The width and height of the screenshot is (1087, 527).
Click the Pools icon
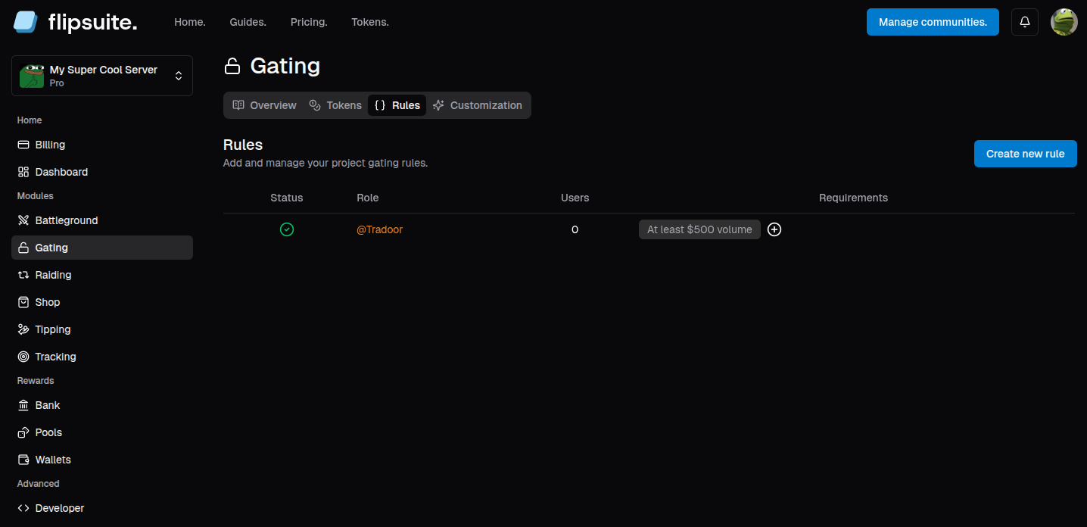coord(23,432)
